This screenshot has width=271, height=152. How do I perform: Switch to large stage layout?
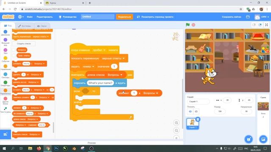pyautogui.click(x=260, y=25)
